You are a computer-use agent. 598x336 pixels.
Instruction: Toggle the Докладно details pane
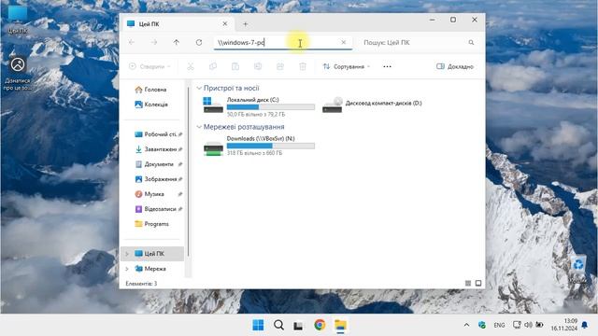[455, 66]
